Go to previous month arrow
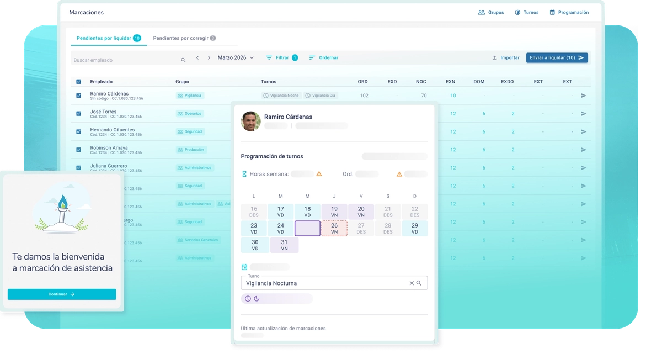 click(197, 57)
